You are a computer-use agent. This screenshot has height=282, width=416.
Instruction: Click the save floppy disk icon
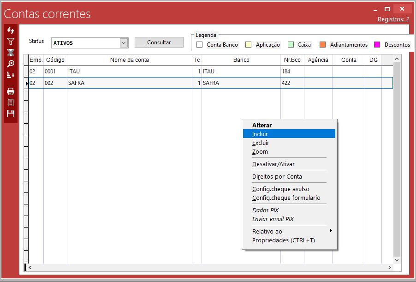tap(11, 114)
